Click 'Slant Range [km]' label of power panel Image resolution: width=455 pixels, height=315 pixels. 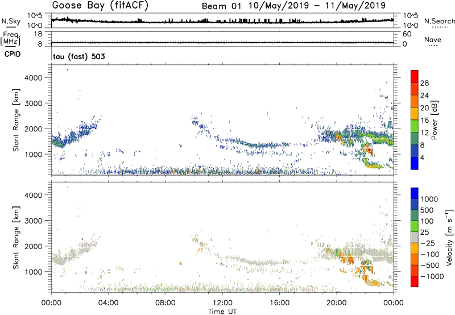(x=16, y=120)
